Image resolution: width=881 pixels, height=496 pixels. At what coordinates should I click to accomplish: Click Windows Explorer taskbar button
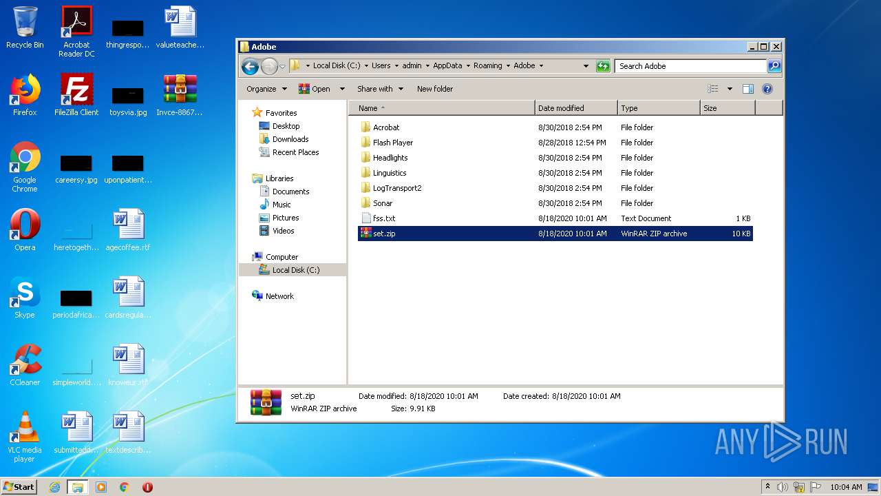point(78,487)
